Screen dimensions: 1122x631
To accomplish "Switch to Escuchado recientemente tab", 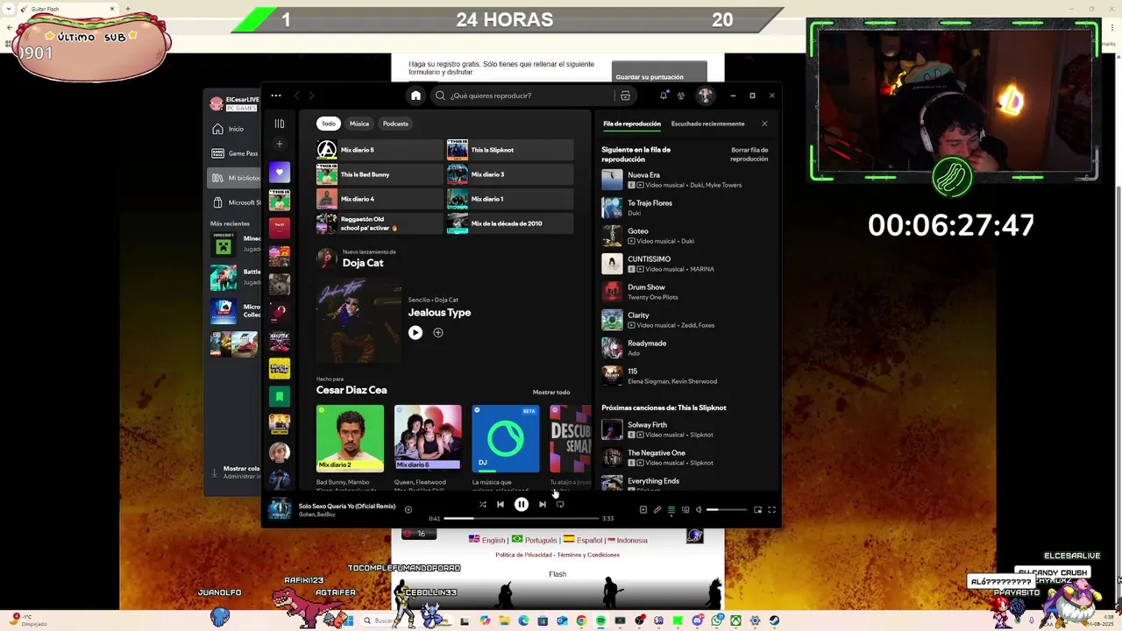I will click(x=707, y=124).
